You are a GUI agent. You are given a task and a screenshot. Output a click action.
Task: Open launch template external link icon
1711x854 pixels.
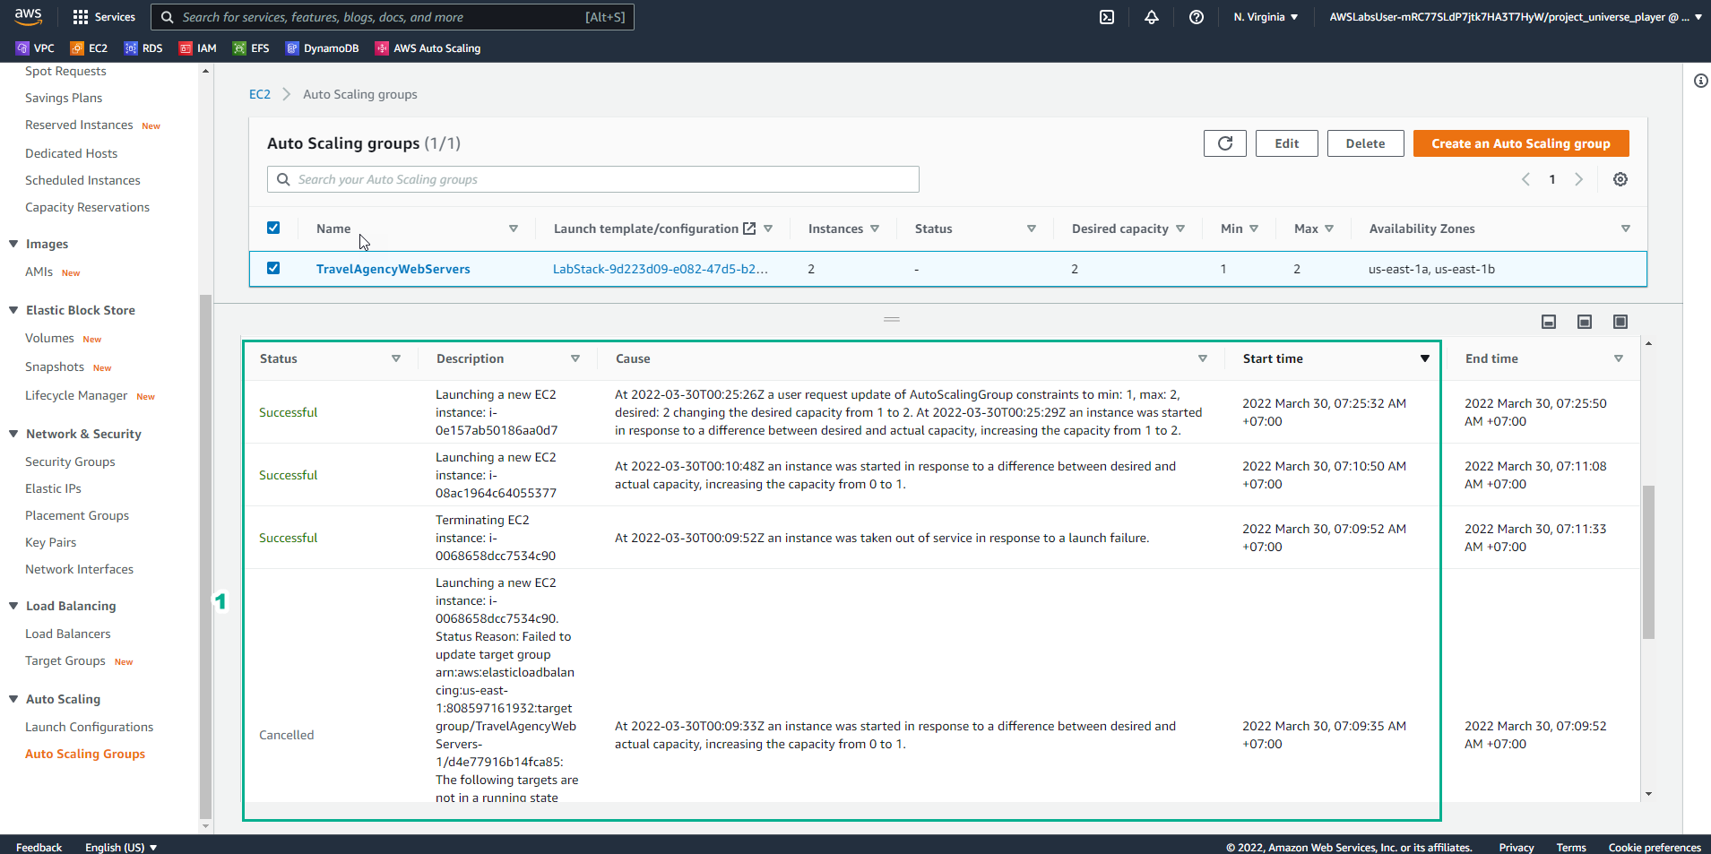pyautogui.click(x=749, y=229)
